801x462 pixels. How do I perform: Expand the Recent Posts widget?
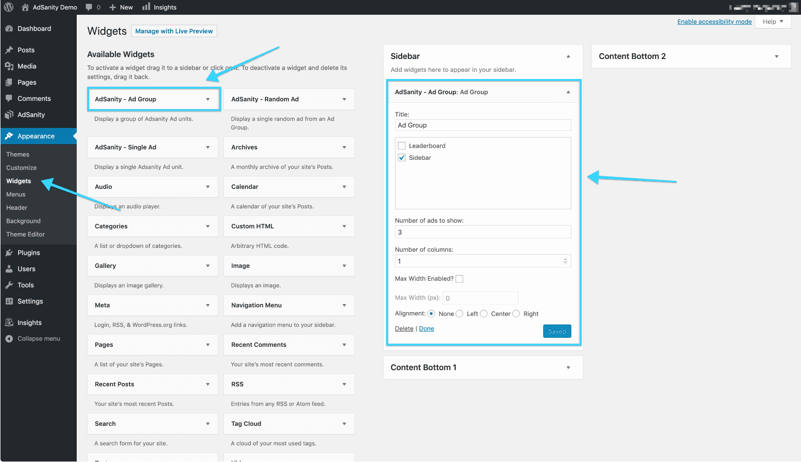point(208,384)
